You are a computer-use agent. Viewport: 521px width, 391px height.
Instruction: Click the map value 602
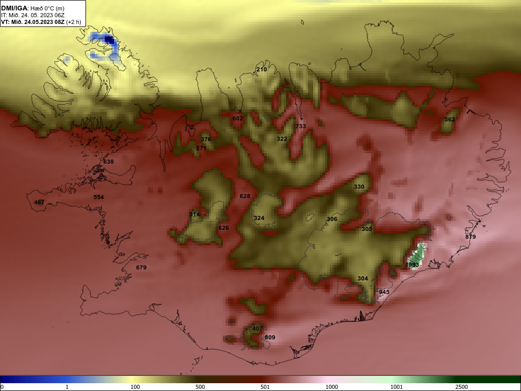pos(238,118)
